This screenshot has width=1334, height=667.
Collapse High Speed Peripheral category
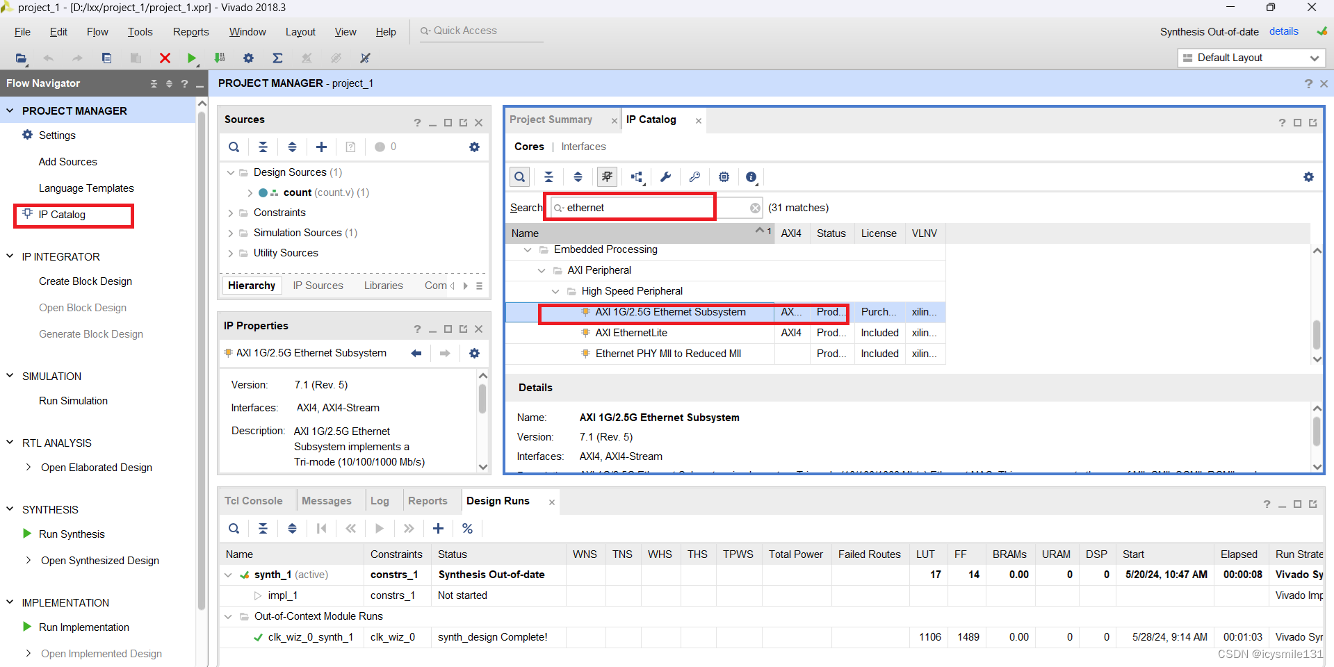pyautogui.click(x=555, y=291)
